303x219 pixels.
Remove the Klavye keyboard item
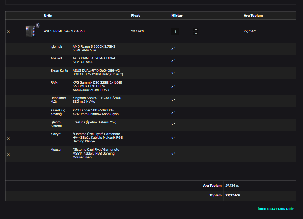[8, 139]
